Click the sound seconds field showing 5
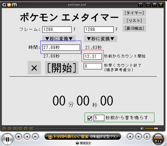This screenshot has width=167, height=146. 99,118
